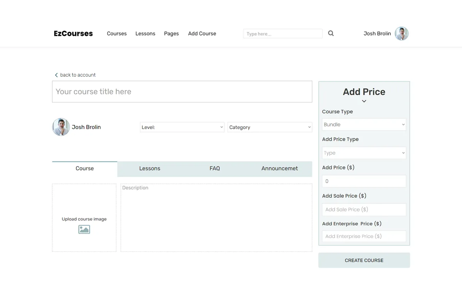The width and height of the screenshot is (462, 289).
Task: Open Lessons in the top navigation
Action: [x=145, y=34]
